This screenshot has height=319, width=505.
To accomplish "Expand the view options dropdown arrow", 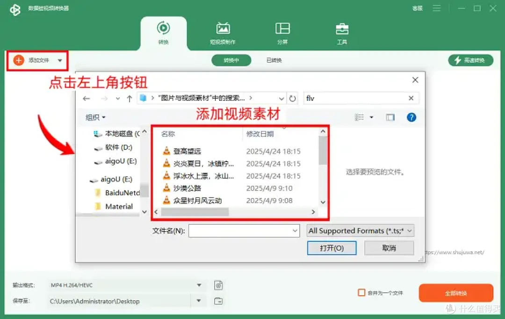I will pyautogui.click(x=371, y=117).
